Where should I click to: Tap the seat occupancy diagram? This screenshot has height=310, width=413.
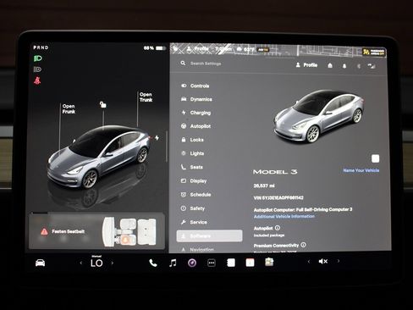(129, 231)
